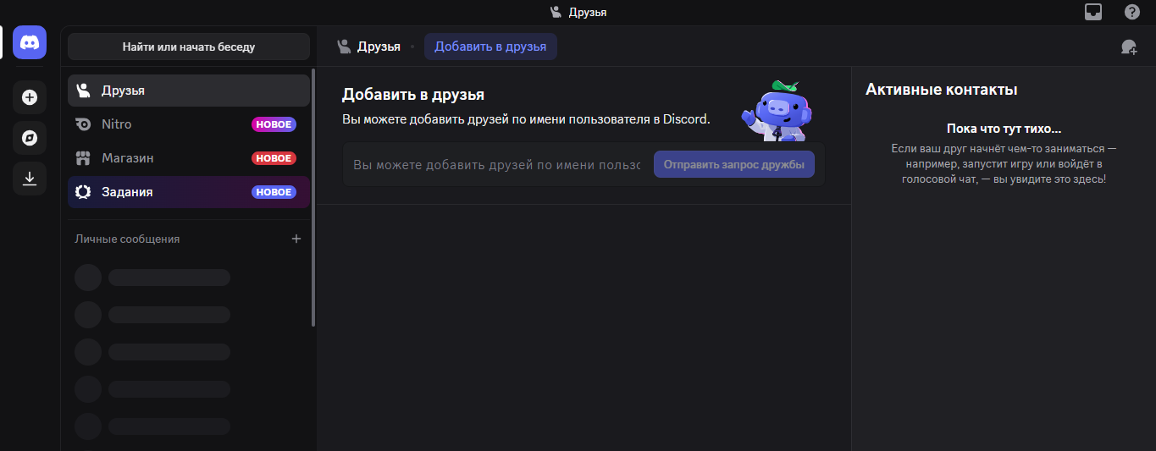This screenshot has height=451, width=1156.
Task: Open the Задания sidebar entry
Action: pyautogui.click(x=189, y=192)
